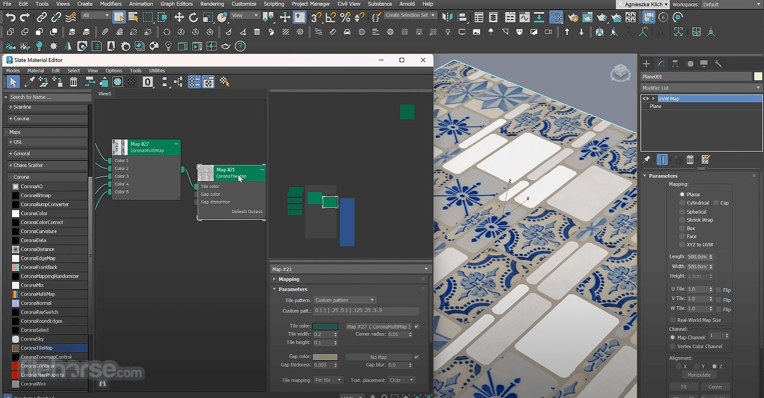
Task: Select CoronaTileMap in the map list
Action: [49, 348]
